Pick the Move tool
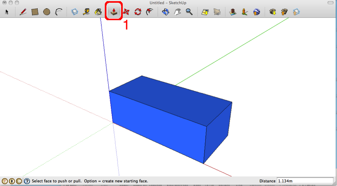Viewport: 337px width, 186px height. [x=126, y=12]
